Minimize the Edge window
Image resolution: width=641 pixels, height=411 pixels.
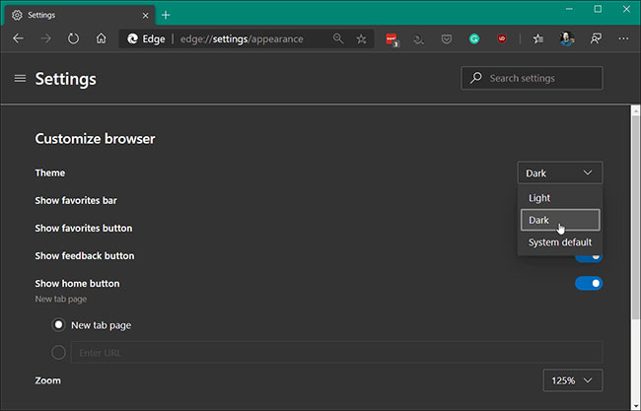pos(569,9)
